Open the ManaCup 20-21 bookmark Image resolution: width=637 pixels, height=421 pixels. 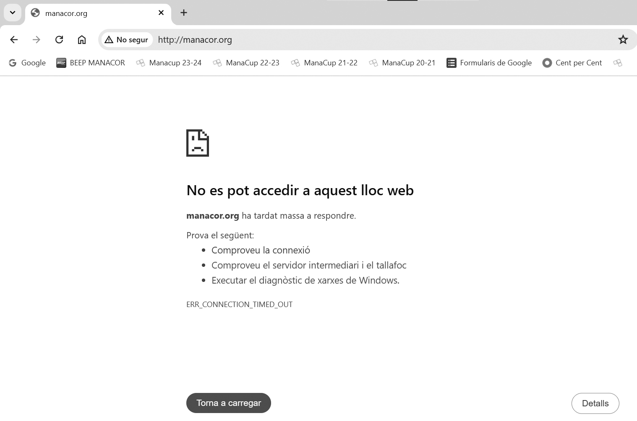[402, 63]
